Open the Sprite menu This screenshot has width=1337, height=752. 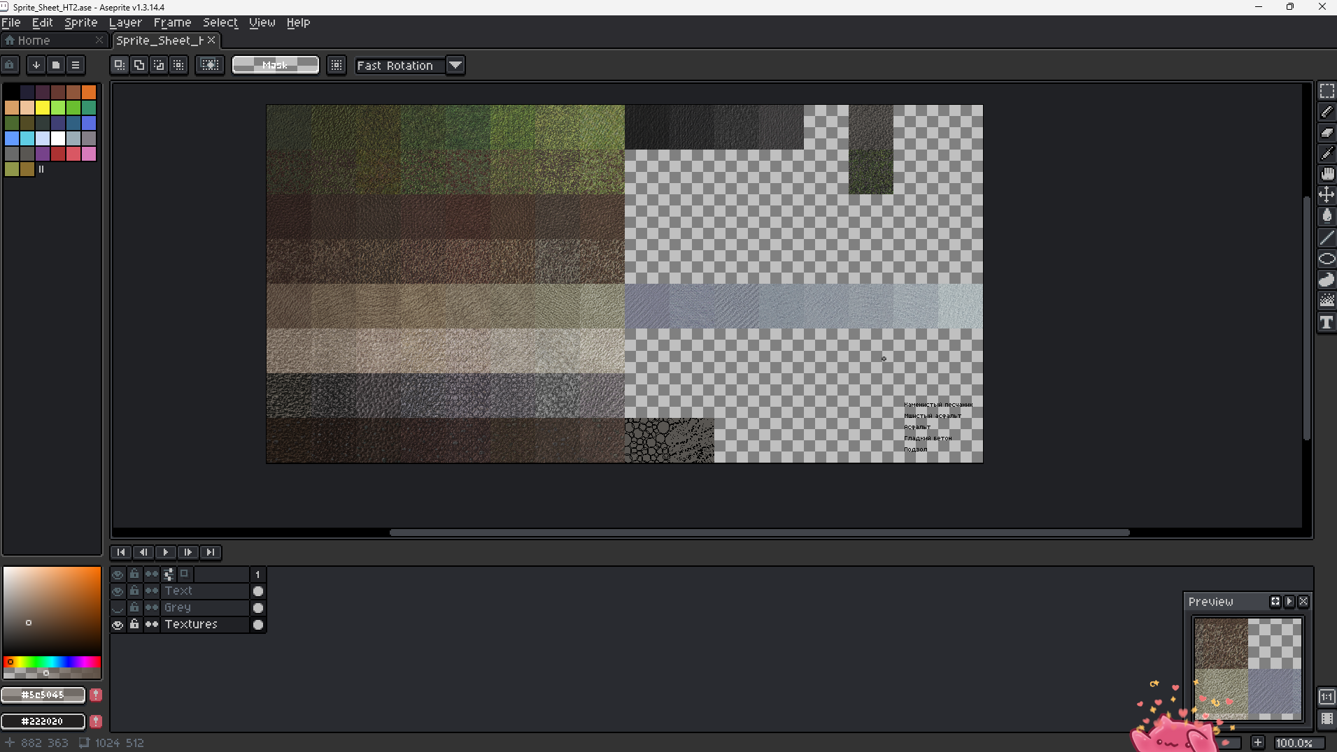click(80, 22)
